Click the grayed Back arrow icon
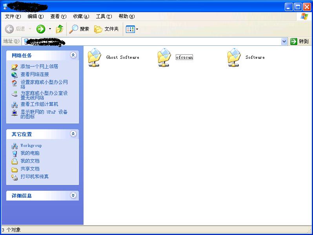This screenshot has height=235, width=313. coord(9,29)
